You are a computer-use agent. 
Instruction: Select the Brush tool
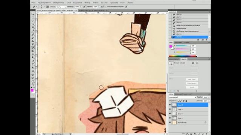pyautogui.click(x=33, y=38)
